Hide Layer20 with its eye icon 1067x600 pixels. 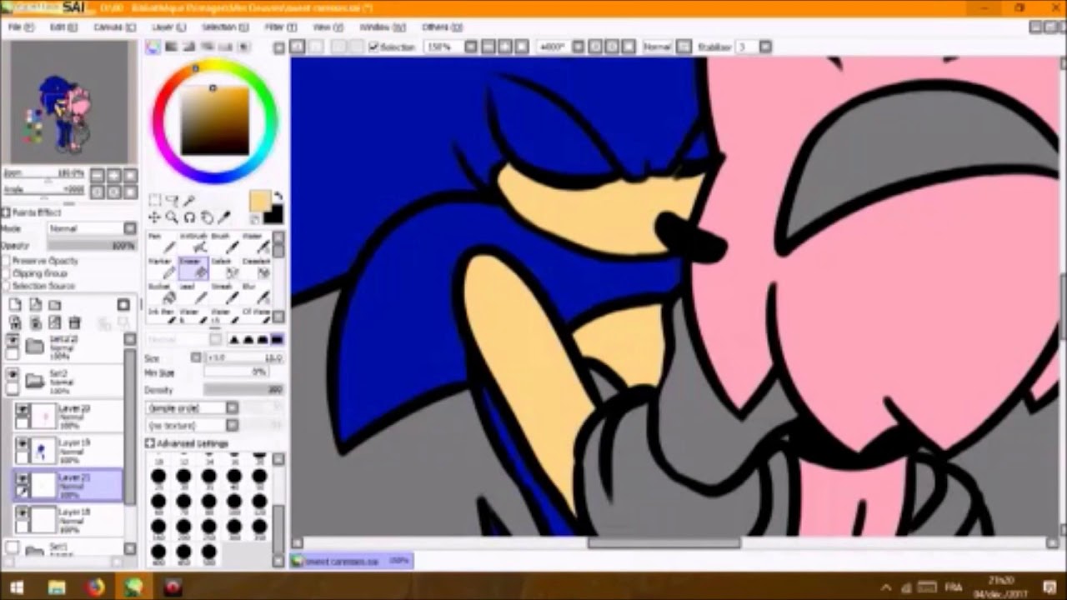[22, 410]
